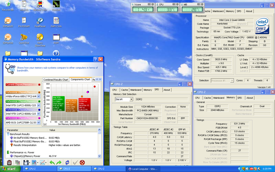Image resolution: width=275 pixels, height=172 pixels.
Task: Open About tab in the processor CPU-Z window
Action: pos(249,11)
